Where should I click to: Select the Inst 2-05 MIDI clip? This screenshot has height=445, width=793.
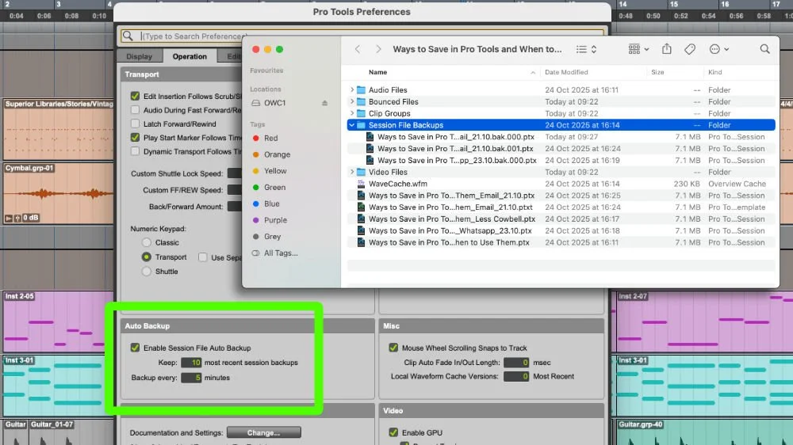click(58, 321)
